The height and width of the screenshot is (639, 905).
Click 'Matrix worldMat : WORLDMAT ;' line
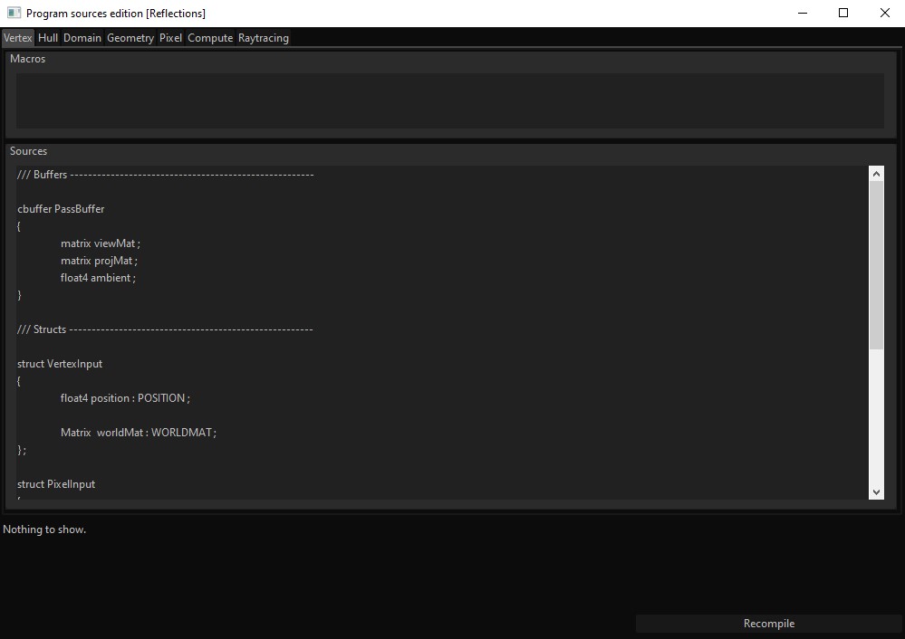pos(139,433)
